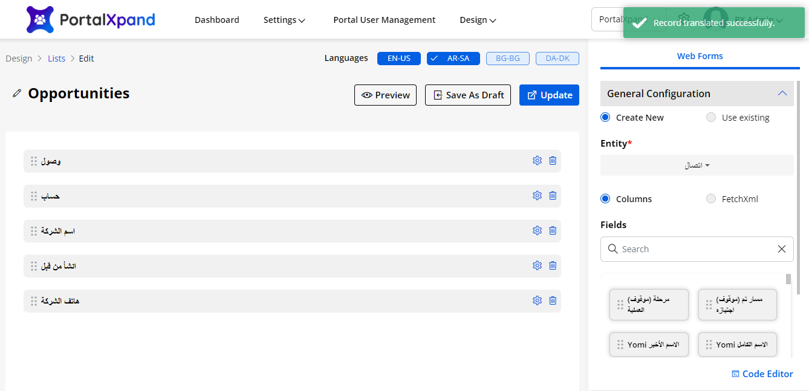This screenshot has height=391, width=809.
Task: Open the Entity dropdown
Action: [x=697, y=165]
